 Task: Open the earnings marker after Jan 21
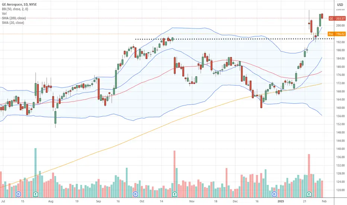[x=309, y=194]
